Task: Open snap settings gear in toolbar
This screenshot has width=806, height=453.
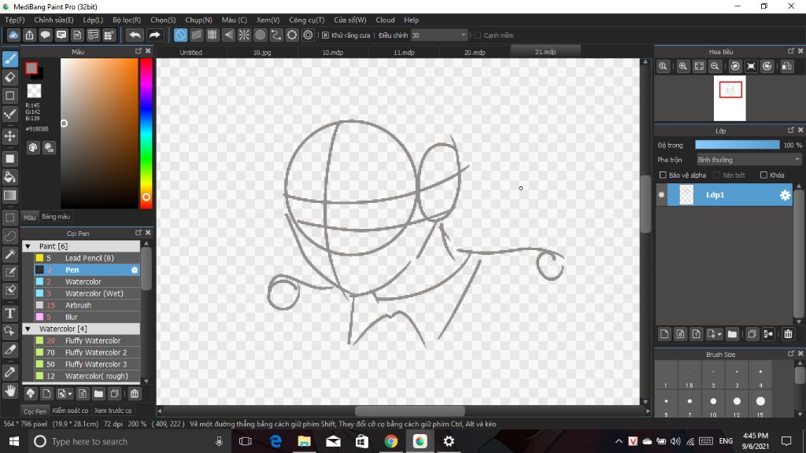Action: 308,35
